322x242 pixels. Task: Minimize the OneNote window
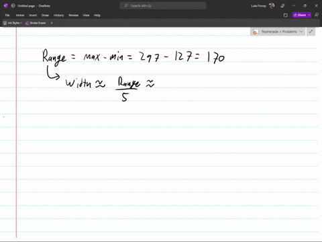294,6
